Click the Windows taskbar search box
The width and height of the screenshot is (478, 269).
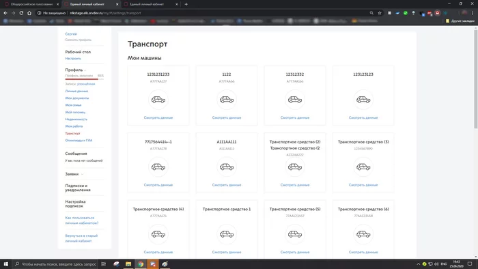point(55,264)
